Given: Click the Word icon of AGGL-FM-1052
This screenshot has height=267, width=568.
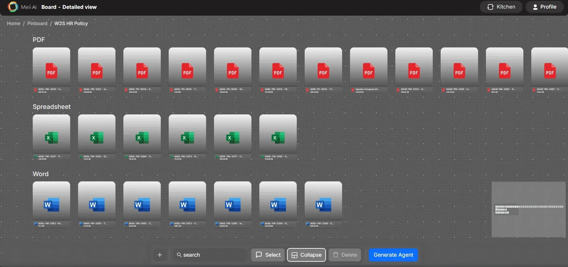Looking at the screenshot, I should (x=51, y=204).
